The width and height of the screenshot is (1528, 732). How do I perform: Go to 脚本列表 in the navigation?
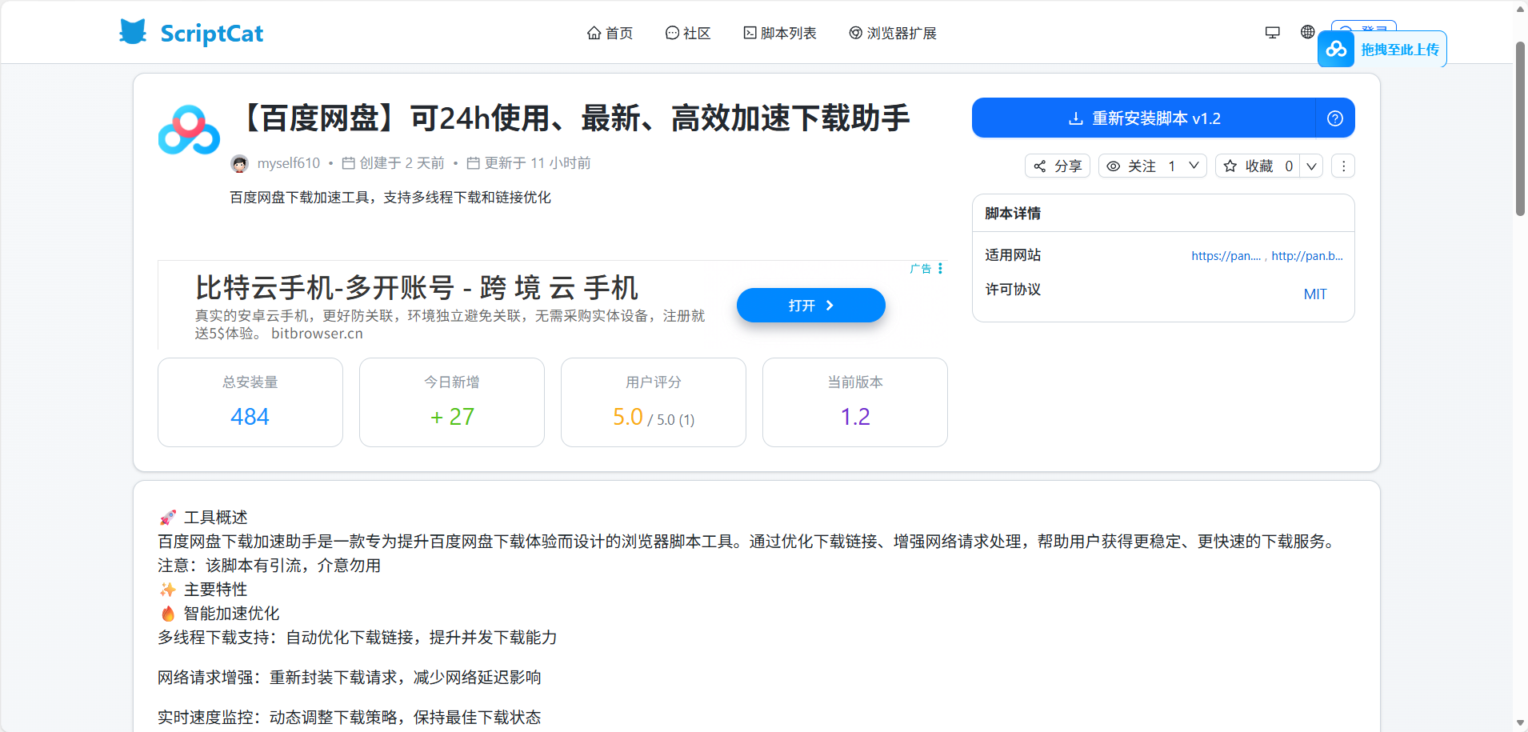(x=780, y=33)
